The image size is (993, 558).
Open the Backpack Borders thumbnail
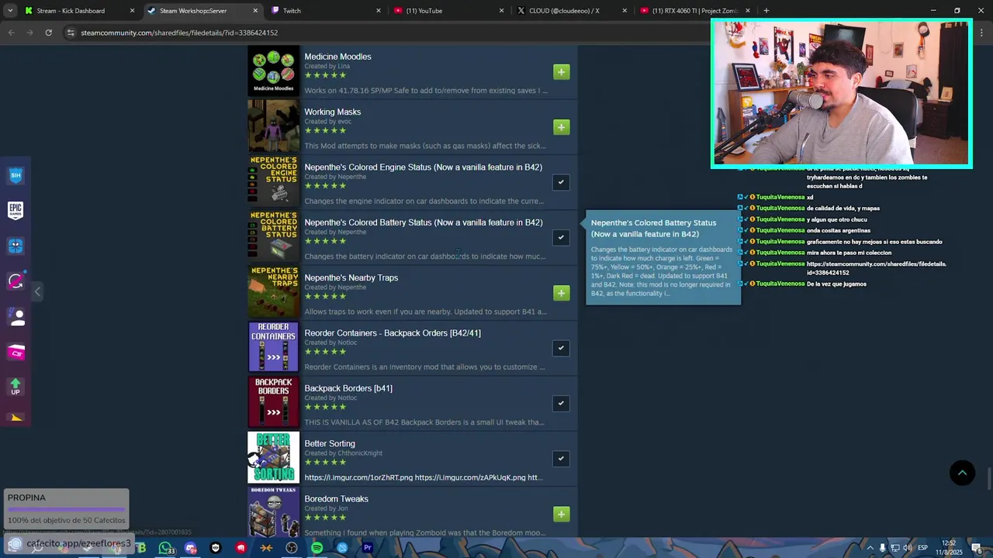coord(273,402)
